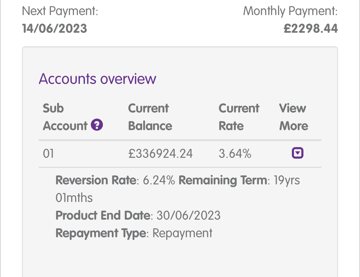The image size is (360, 277).
Task: Click the Accounts overview heading
Action: point(97,79)
